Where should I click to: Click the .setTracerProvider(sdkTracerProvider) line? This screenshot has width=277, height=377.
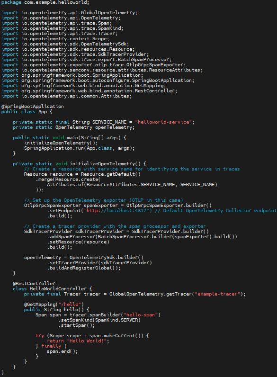pyautogui.click(x=99, y=263)
